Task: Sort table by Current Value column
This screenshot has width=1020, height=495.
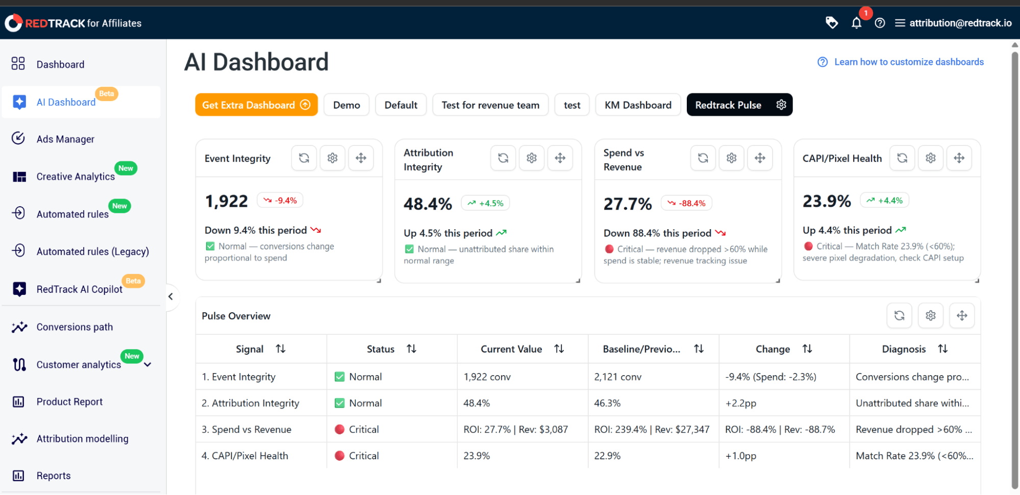Action: click(559, 349)
